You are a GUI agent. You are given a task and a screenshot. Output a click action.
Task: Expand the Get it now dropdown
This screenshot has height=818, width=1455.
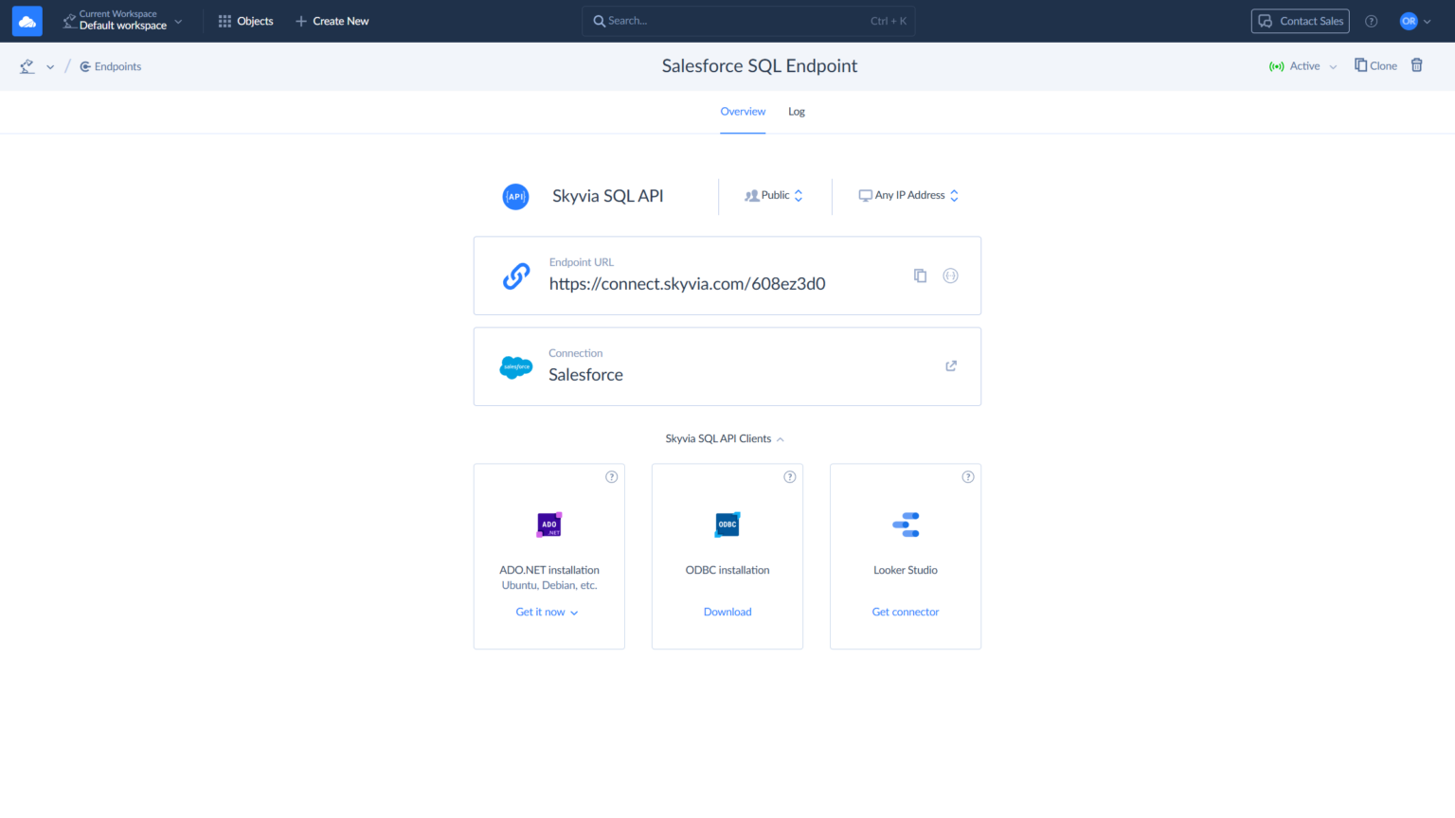tap(547, 612)
